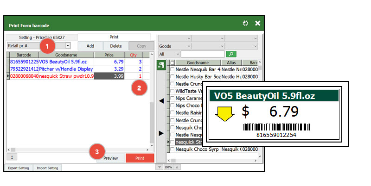The width and height of the screenshot is (371, 186).
Task: Click the right arrow of goods list horizontal scrollbar
Action: pyautogui.click(x=256, y=161)
